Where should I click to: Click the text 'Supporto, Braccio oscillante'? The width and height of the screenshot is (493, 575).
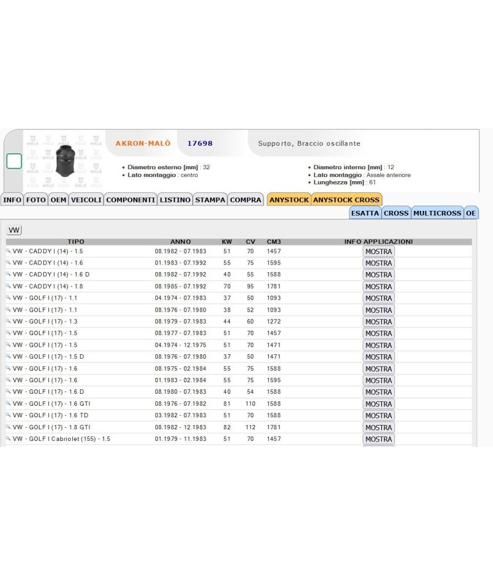click(309, 143)
